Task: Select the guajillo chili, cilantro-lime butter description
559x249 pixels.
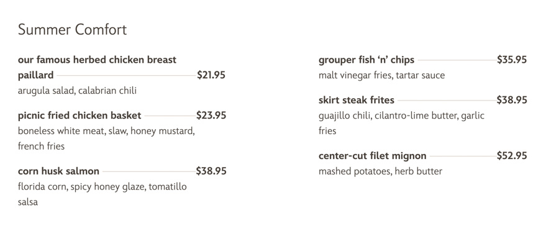Action: (401, 115)
